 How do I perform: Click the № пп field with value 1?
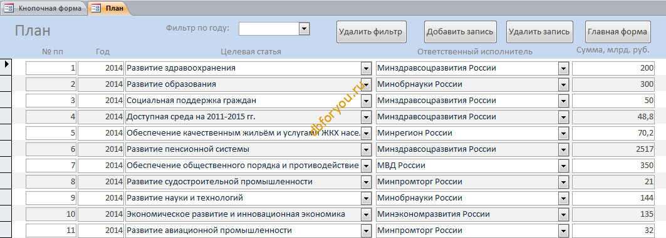(51, 68)
